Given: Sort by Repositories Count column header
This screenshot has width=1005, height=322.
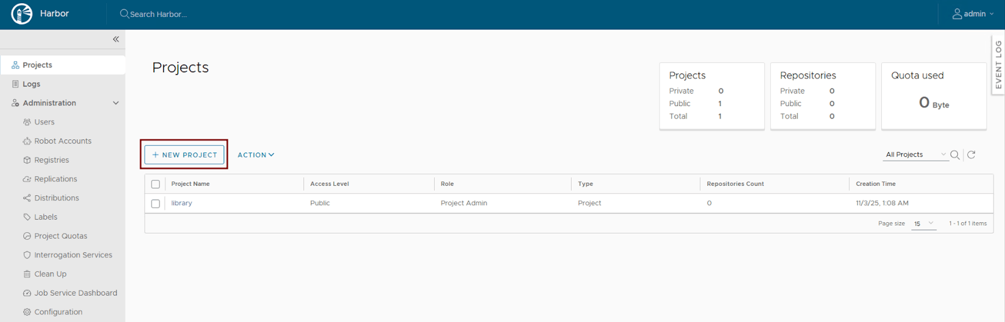Looking at the screenshot, I should tap(736, 184).
